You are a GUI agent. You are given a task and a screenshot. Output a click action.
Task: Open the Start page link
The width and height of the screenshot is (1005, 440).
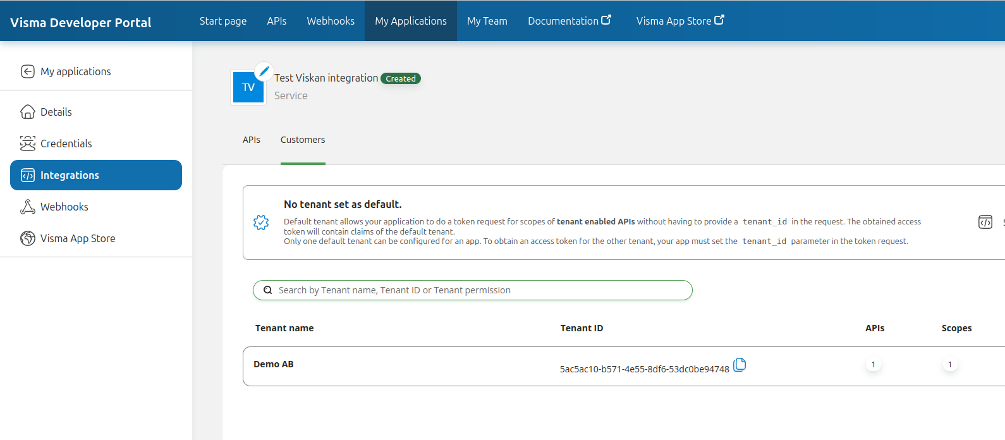point(223,21)
